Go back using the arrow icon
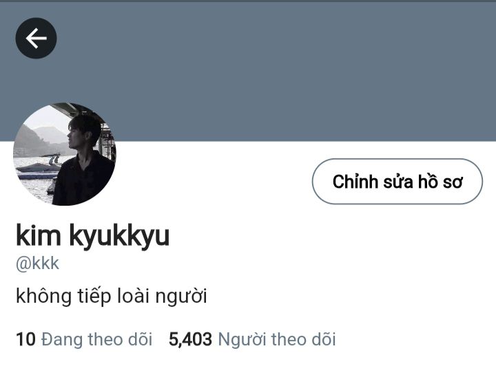This screenshot has height=366, width=496. point(36,39)
